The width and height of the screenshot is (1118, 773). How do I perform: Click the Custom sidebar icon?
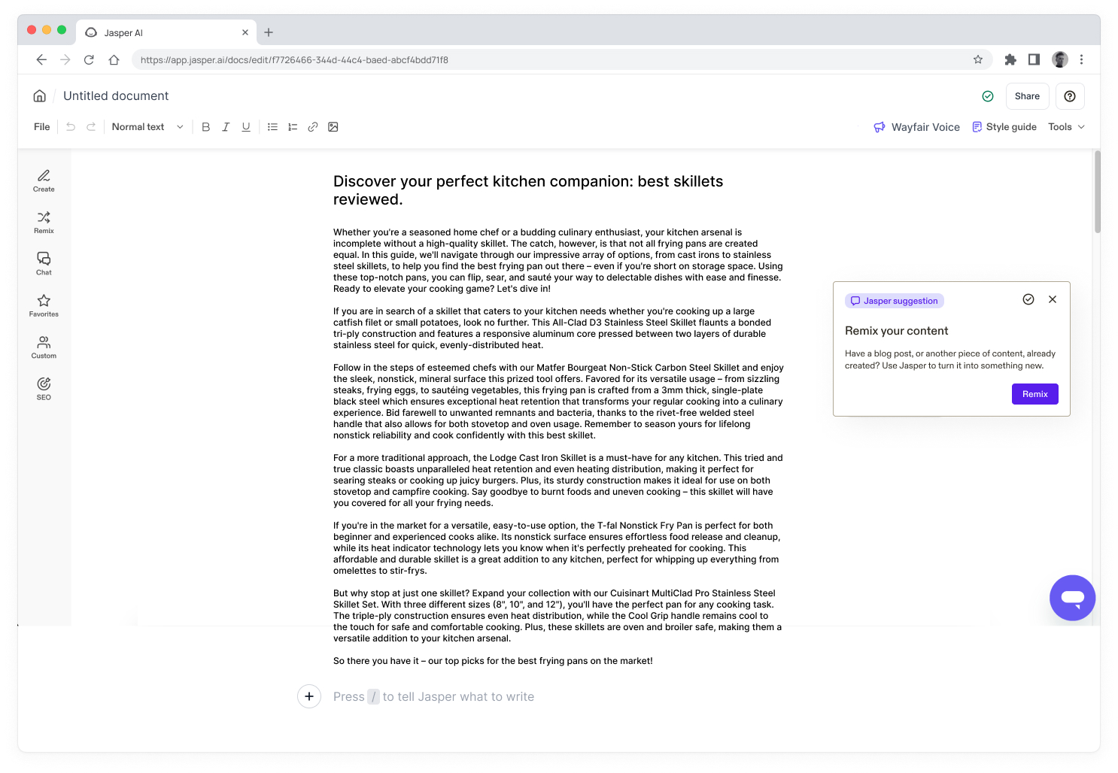click(44, 347)
